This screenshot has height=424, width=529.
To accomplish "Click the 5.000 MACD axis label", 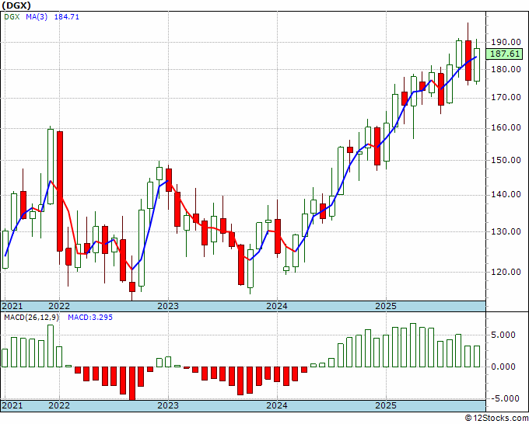I will (x=505, y=335).
